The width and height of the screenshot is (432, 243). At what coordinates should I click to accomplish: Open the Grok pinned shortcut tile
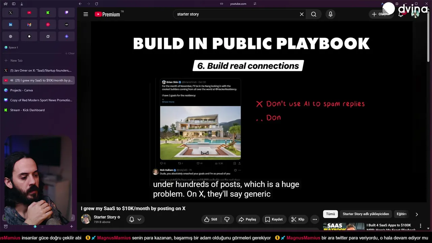[48, 36]
